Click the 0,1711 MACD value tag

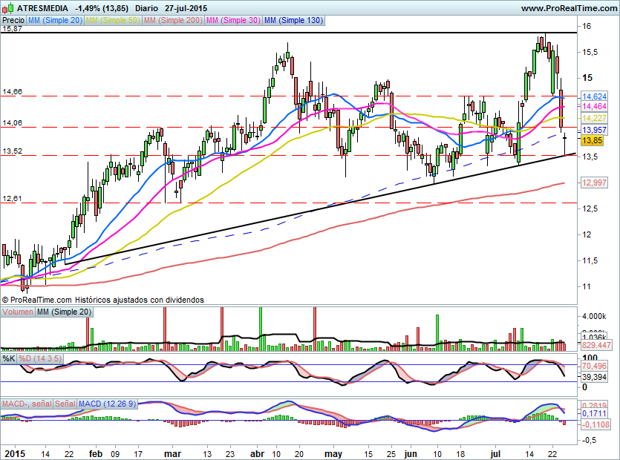(594, 413)
